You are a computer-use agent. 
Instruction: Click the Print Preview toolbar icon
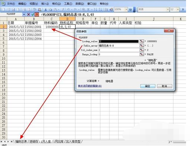[28, 9]
